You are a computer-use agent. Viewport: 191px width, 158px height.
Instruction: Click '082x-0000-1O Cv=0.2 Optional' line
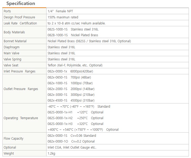pos(71,141)
